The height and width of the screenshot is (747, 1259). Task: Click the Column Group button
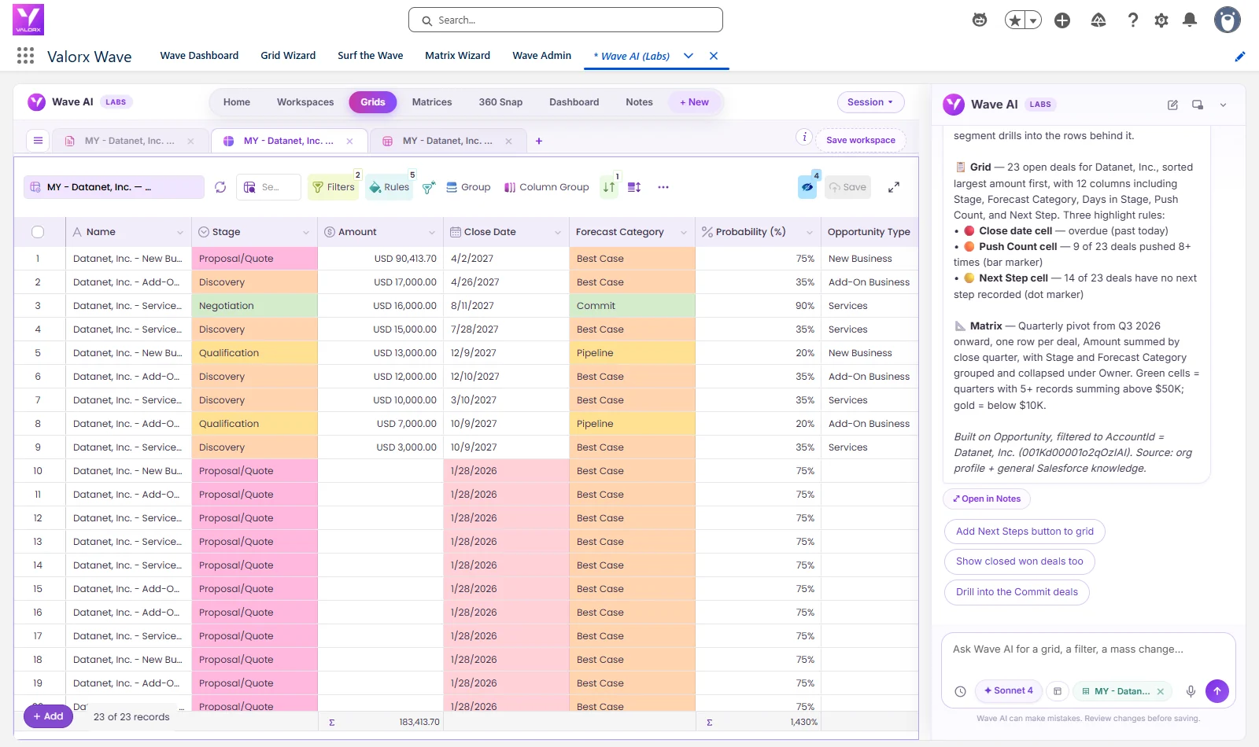[547, 187]
